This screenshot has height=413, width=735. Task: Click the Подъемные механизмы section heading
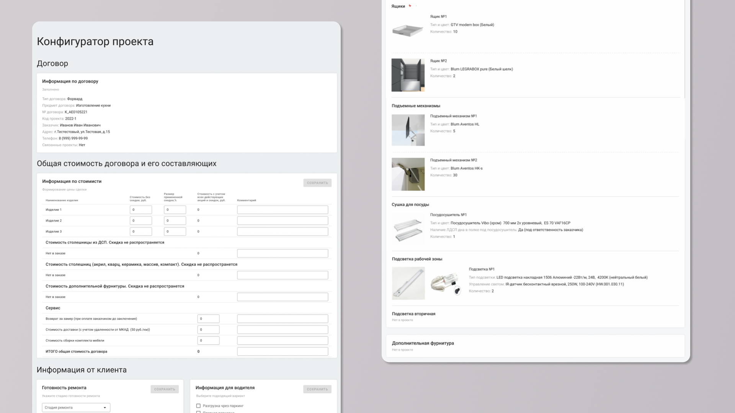click(x=416, y=106)
